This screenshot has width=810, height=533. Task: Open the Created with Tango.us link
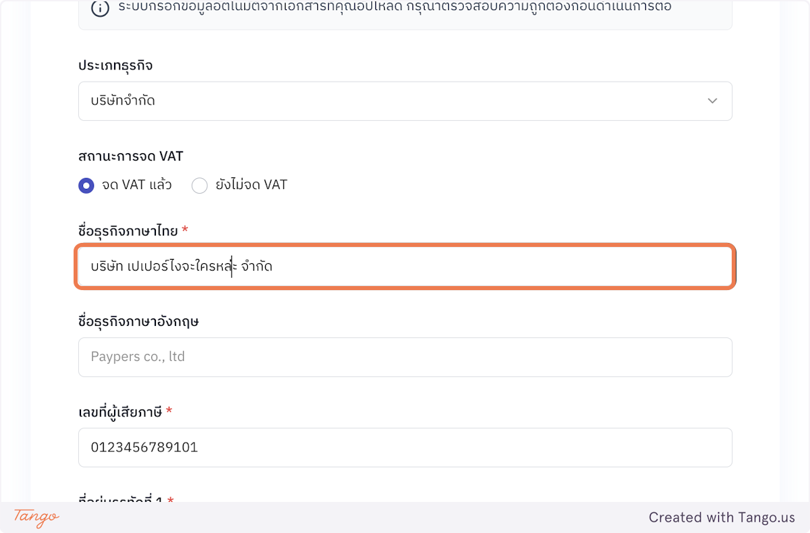[x=722, y=517]
